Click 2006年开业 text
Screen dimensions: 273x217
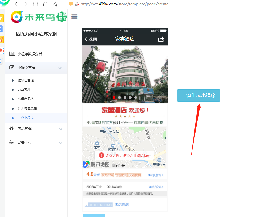(x=94, y=187)
